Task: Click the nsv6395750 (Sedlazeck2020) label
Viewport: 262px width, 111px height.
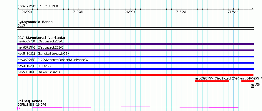Action: pos(218,78)
